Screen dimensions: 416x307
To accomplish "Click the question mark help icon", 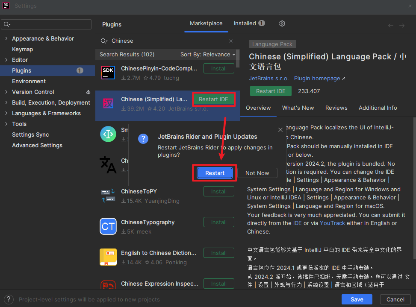I will pyautogui.click(x=9, y=300).
